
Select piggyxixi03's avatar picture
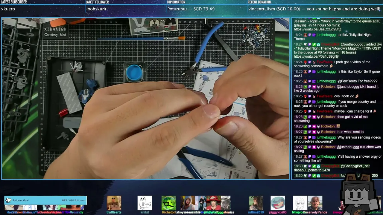[278, 203]
